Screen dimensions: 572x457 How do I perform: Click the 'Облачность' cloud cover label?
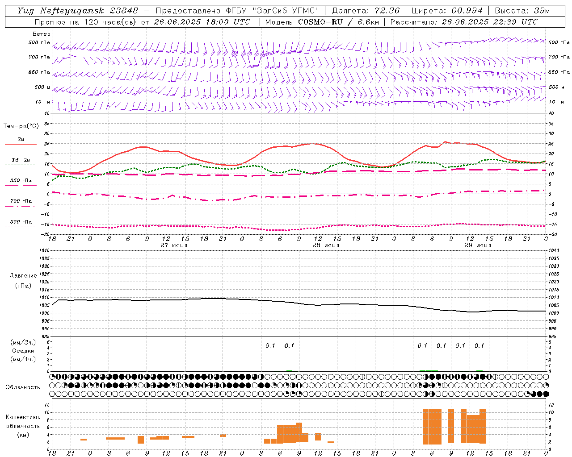pyautogui.click(x=23, y=387)
